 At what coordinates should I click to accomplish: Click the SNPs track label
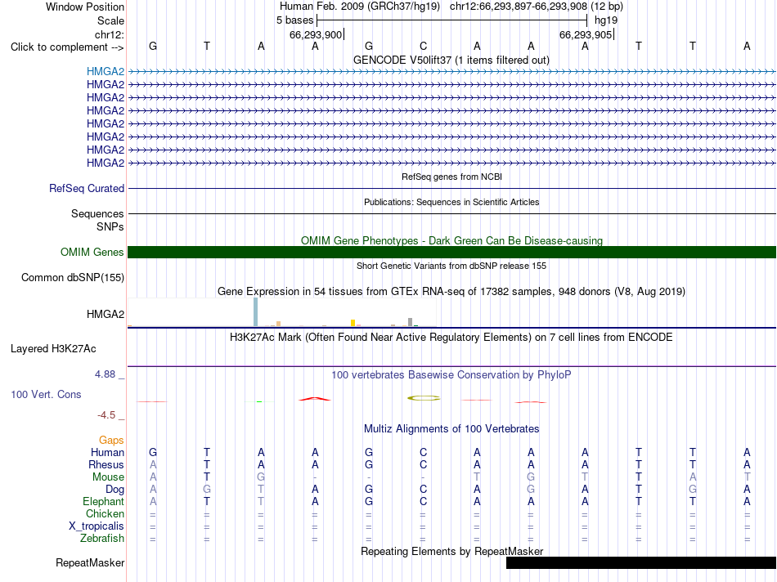point(110,226)
